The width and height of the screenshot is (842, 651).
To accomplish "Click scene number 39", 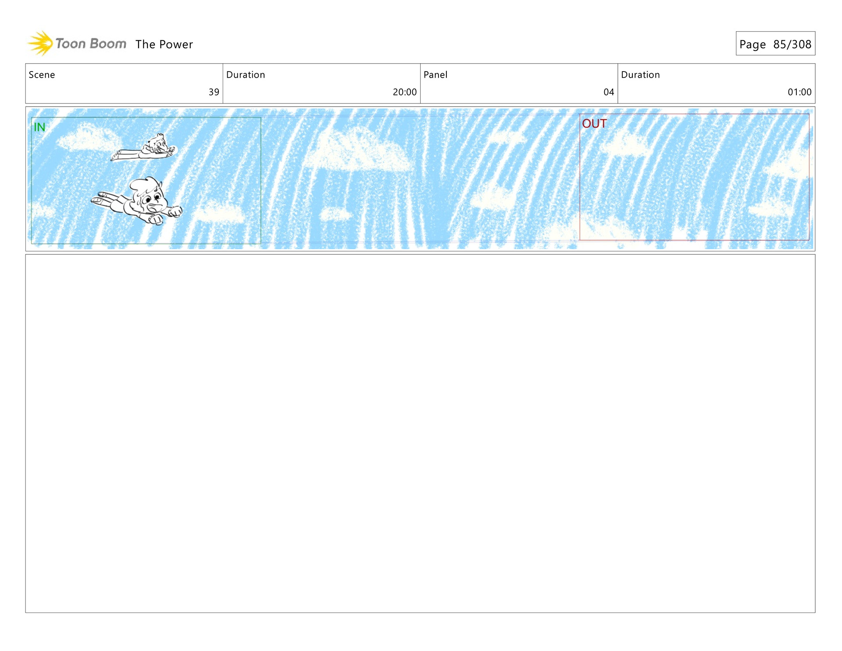I will tap(214, 92).
